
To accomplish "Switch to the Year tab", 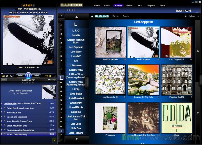I will [140, 6].
